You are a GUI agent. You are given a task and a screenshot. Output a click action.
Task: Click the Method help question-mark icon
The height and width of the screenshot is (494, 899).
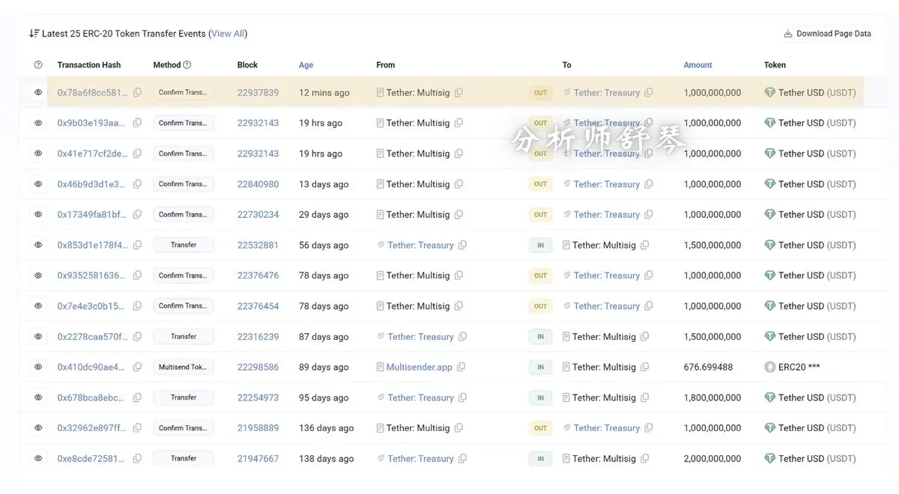(187, 65)
